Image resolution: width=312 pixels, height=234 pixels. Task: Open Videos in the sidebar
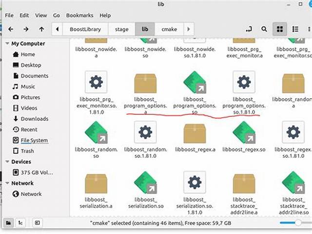pyautogui.click(x=25, y=108)
